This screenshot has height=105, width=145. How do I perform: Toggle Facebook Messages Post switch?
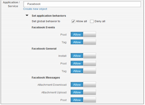83,100
